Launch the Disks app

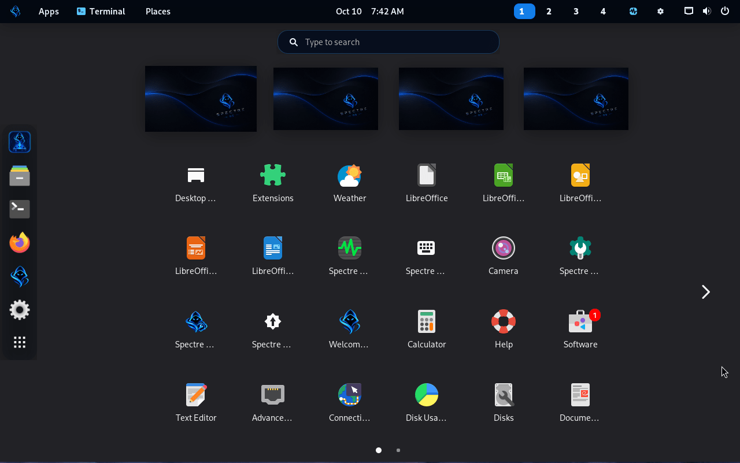(504, 395)
